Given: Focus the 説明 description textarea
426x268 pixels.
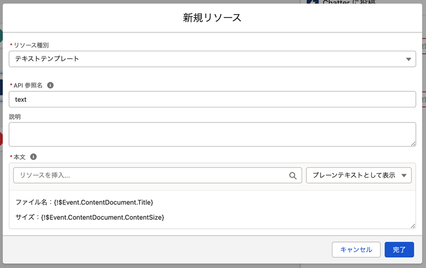Looking at the screenshot, I should (212, 134).
